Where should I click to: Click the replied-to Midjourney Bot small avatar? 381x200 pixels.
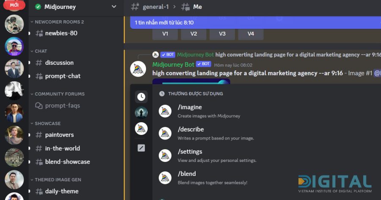tap(155, 55)
